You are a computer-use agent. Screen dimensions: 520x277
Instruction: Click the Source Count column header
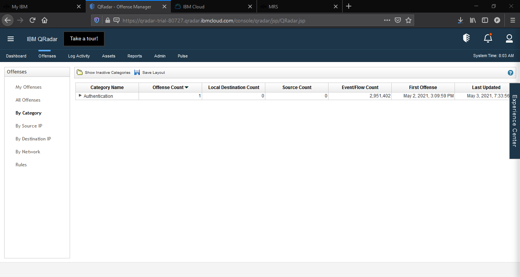click(297, 88)
